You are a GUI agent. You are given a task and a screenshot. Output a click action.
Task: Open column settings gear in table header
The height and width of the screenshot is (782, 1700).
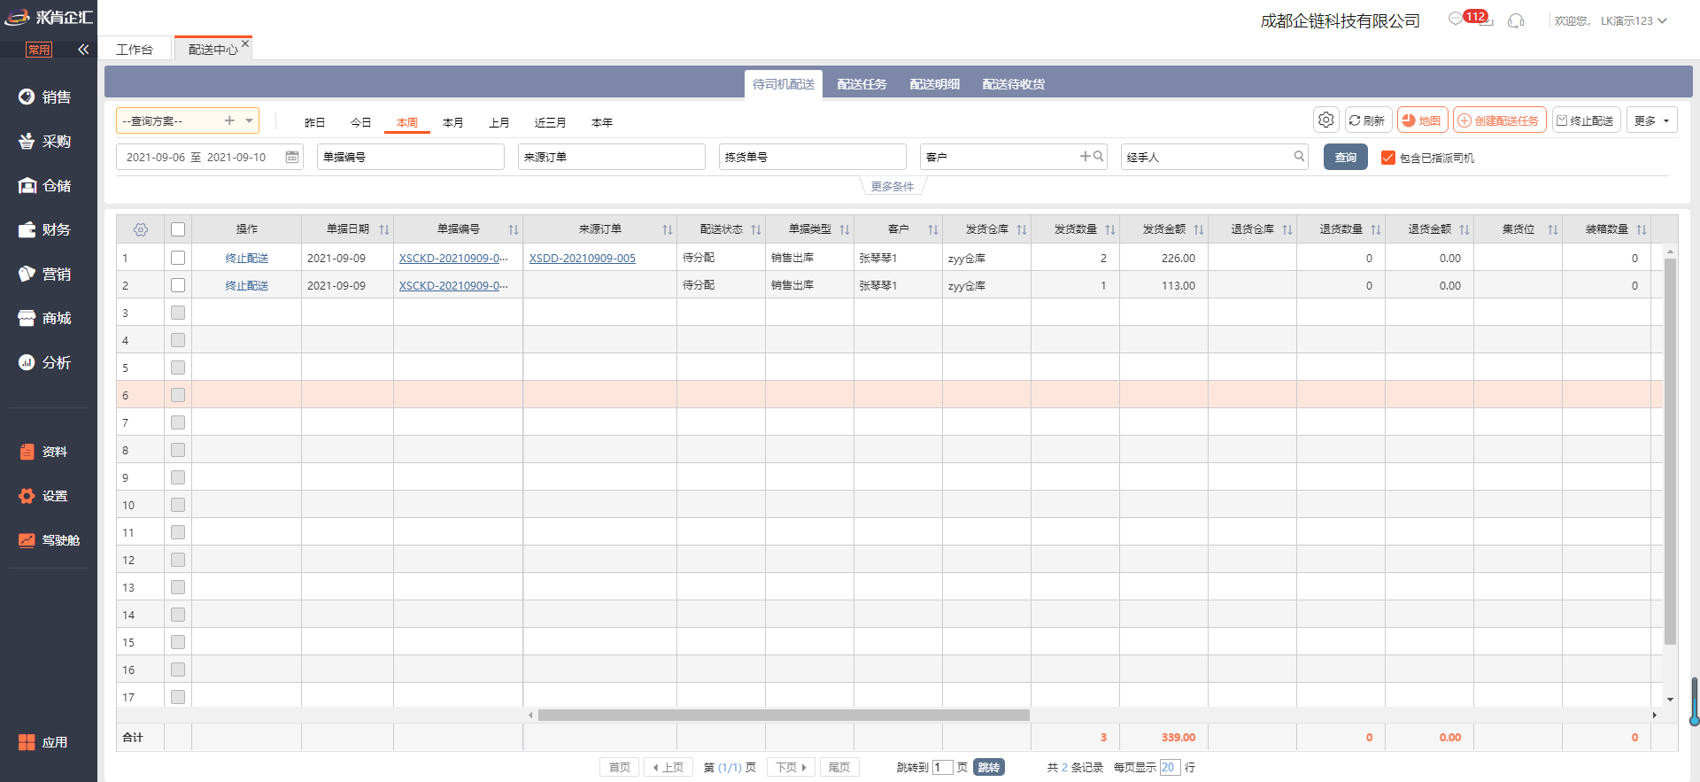[x=141, y=229]
